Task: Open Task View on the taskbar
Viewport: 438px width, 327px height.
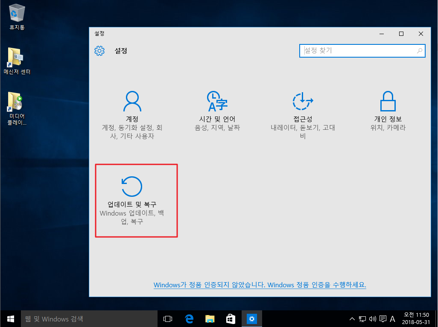Action: click(x=168, y=318)
